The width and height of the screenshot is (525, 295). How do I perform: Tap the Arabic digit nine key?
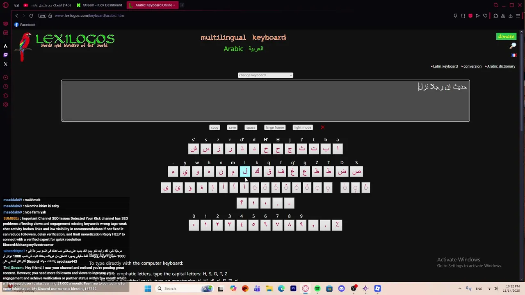point(301,225)
